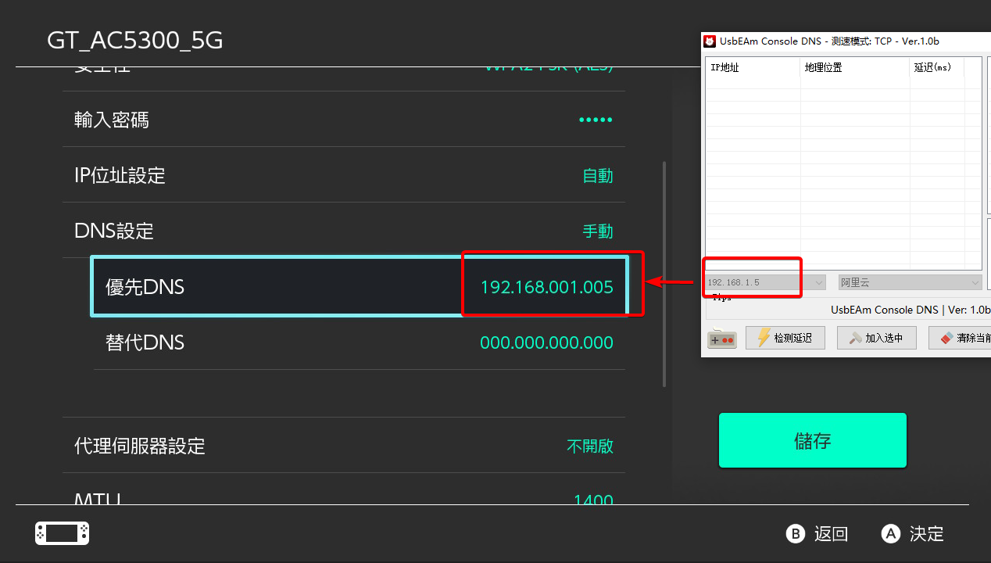
Task: Open the 輸入密碼 password field
Action: click(344, 120)
